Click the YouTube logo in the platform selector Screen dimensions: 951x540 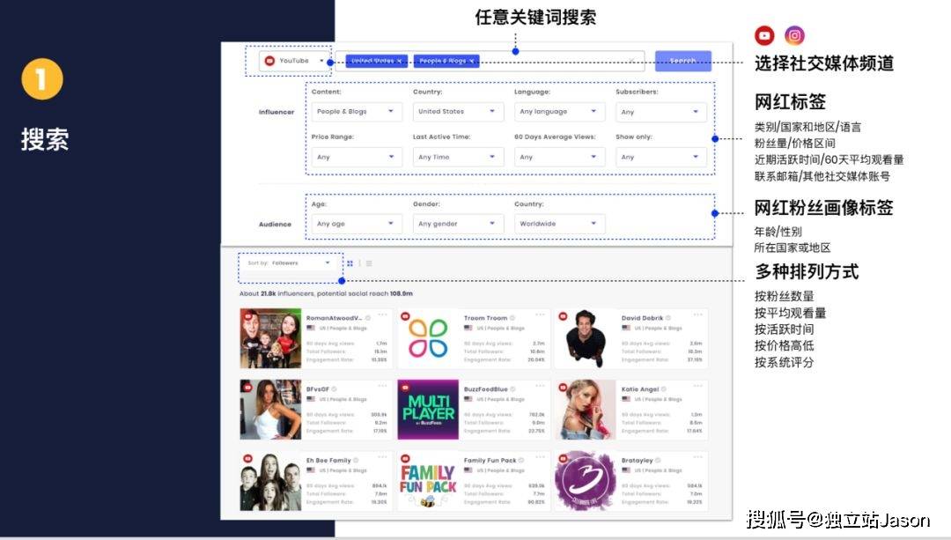[x=269, y=61]
